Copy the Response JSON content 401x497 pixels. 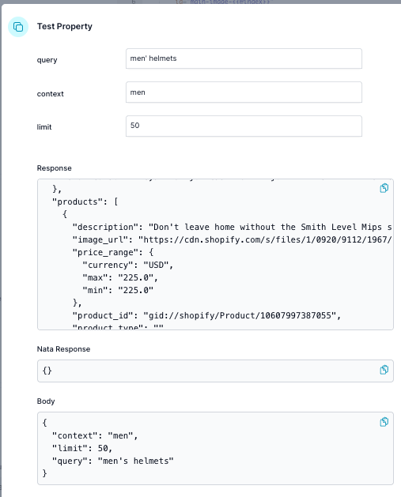[384, 188]
